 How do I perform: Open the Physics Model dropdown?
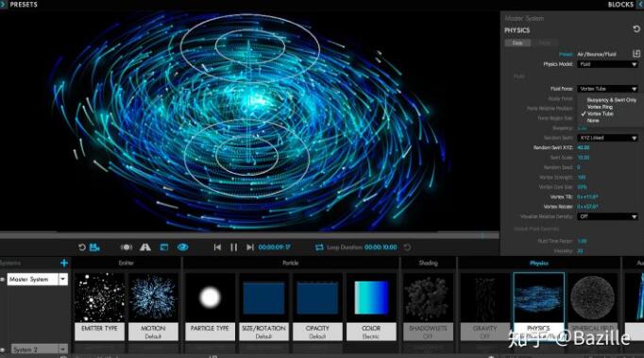tap(607, 64)
